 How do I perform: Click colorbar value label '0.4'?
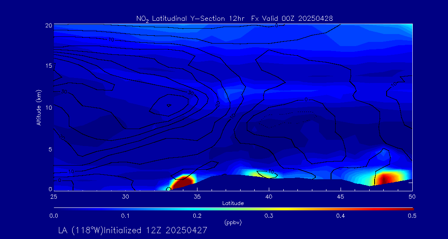[x=341, y=216]
